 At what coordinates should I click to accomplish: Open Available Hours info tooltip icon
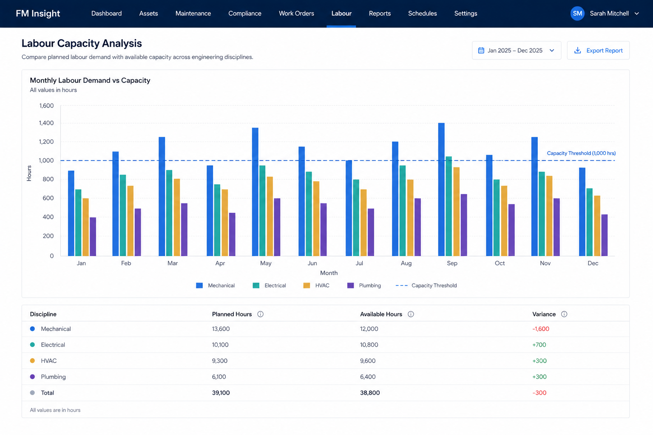(x=411, y=314)
